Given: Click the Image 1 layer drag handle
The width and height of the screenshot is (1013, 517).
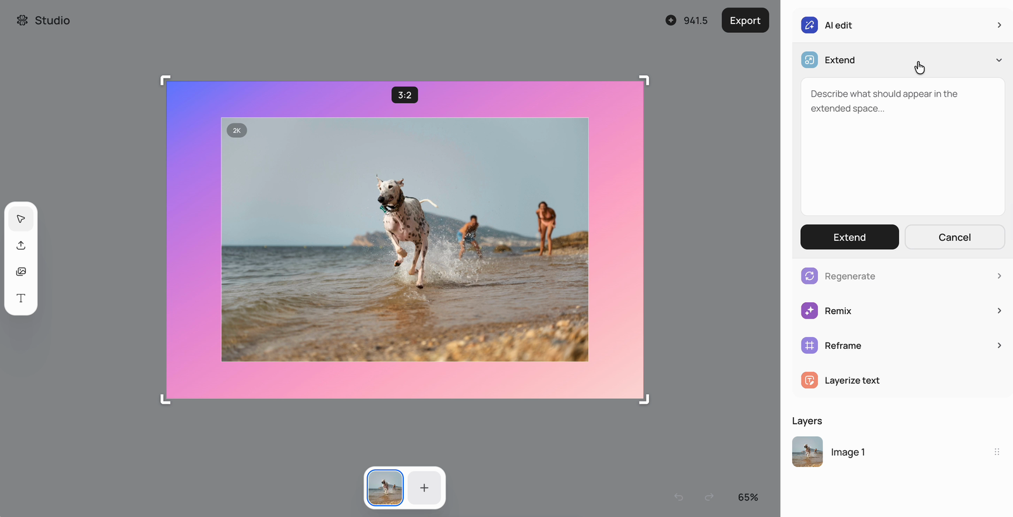Looking at the screenshot, I should (997, 452).
